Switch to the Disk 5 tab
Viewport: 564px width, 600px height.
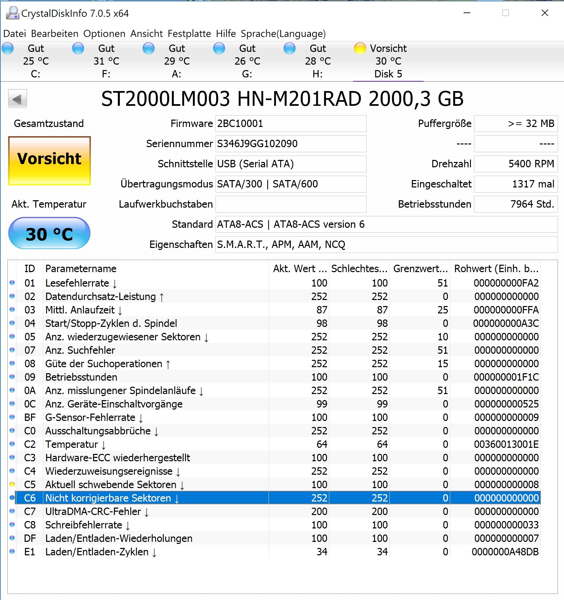[x=388, y=61]
